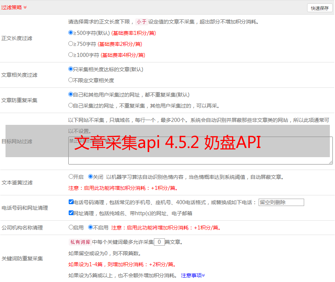335x282 pixels.
Task: Click the 快速保存 button
Action: click(x=319, y=8)
